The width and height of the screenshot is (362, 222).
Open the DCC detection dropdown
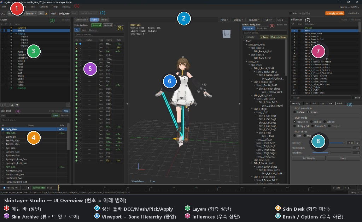point(22,14)
